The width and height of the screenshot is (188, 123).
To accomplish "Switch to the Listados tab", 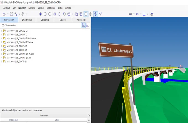I will point(63,20).
